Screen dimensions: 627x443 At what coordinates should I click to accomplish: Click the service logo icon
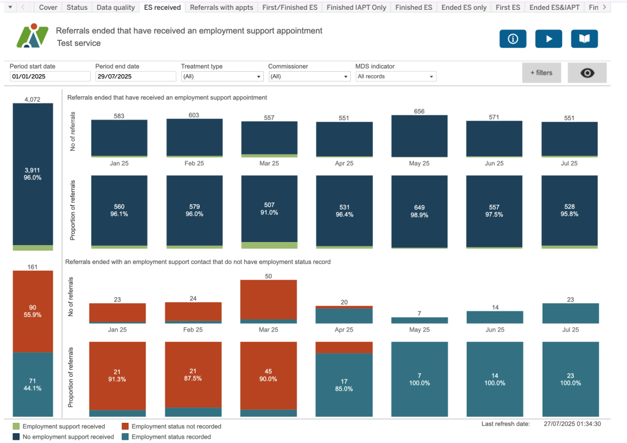[32, 36]
